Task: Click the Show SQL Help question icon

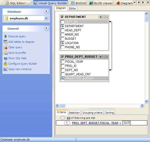Action: pos(5,58)
